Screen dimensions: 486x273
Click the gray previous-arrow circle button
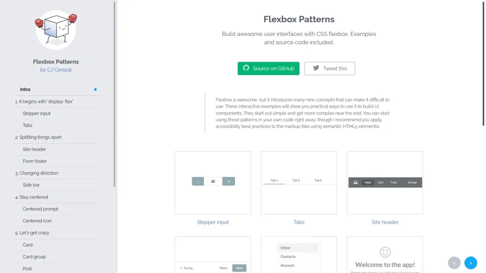coord(454,263)
